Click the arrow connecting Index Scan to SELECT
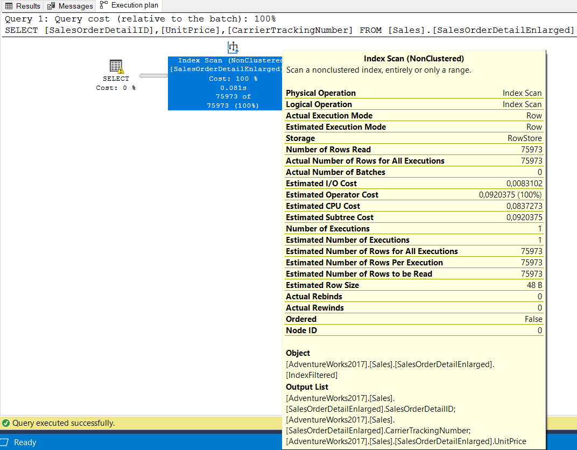This screenshot has height=450, width=577. 153,76
